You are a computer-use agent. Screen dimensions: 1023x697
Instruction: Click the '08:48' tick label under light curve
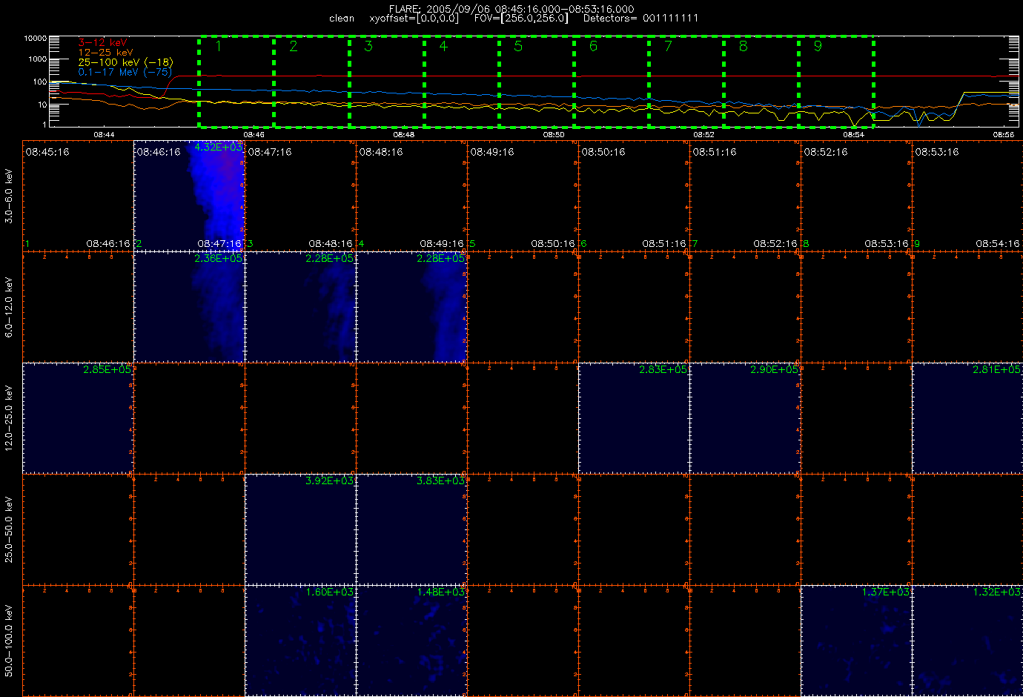pyautogui.click(x=404, y=135)
